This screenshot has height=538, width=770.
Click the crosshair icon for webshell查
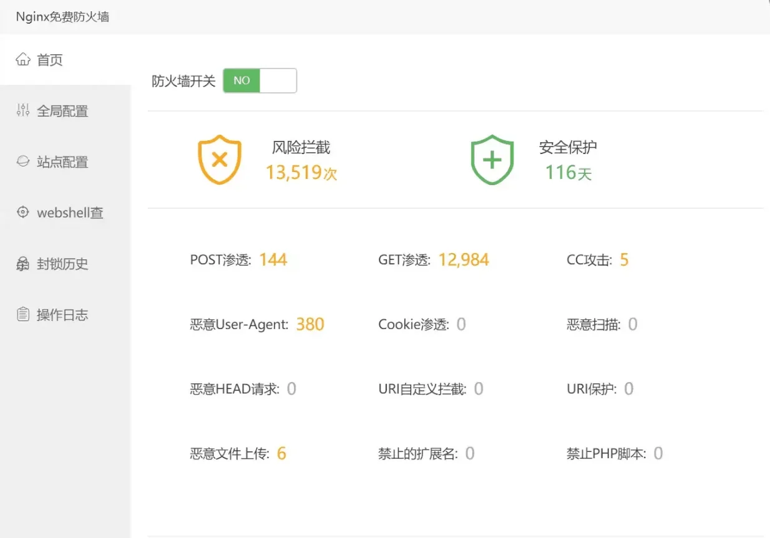[x=23, y=213]
